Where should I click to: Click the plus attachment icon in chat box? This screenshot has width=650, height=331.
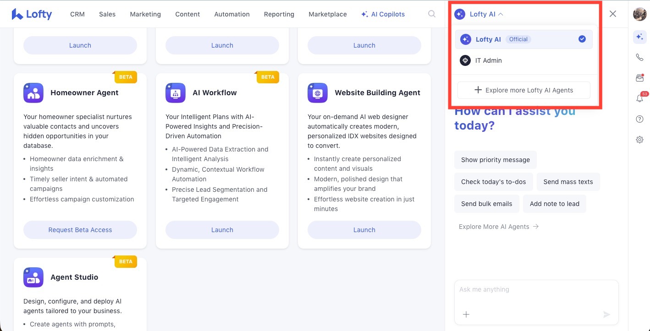(466, 314)
